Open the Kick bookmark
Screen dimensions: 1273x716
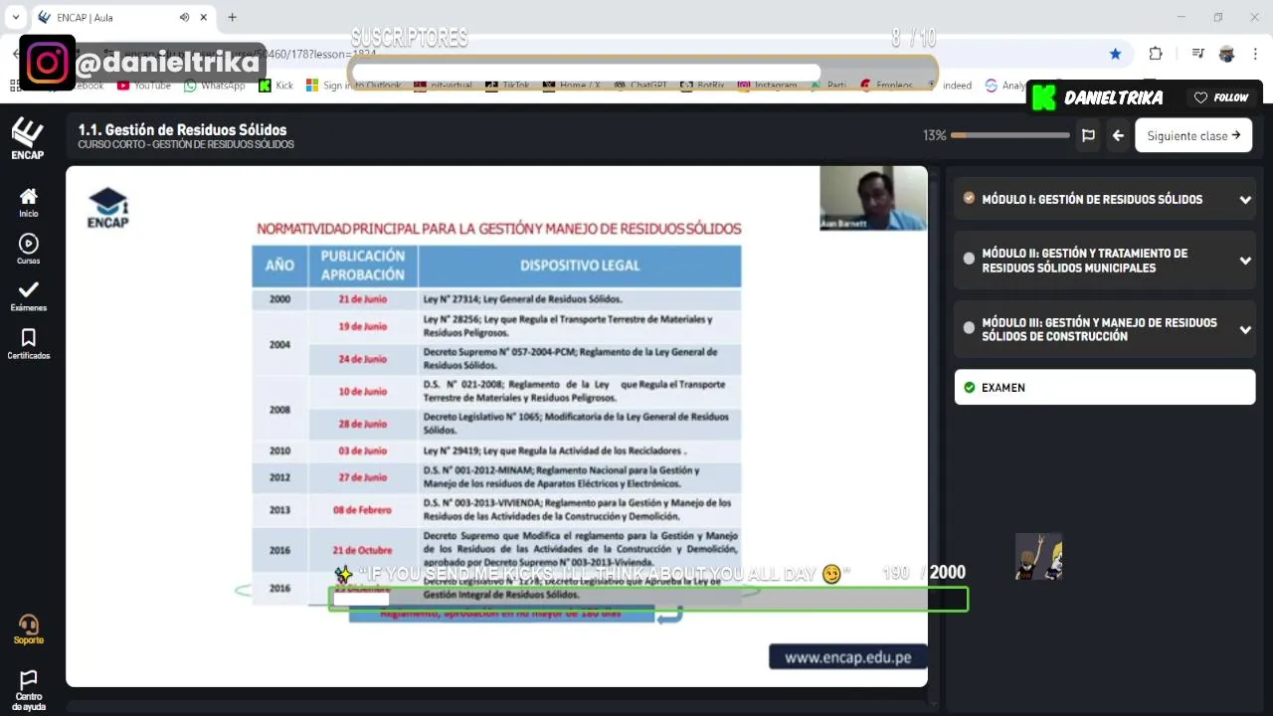(x=276, y=86)
